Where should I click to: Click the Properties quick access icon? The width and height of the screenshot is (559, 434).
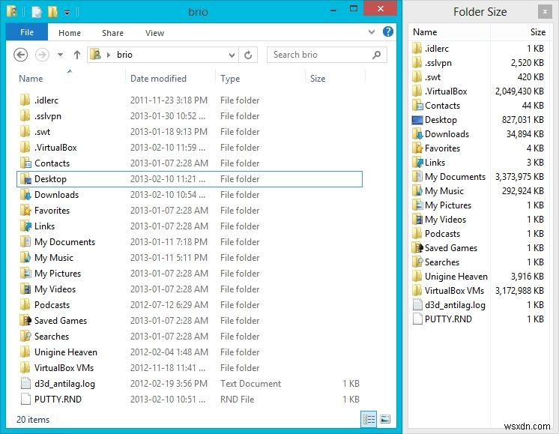(37, 12)
